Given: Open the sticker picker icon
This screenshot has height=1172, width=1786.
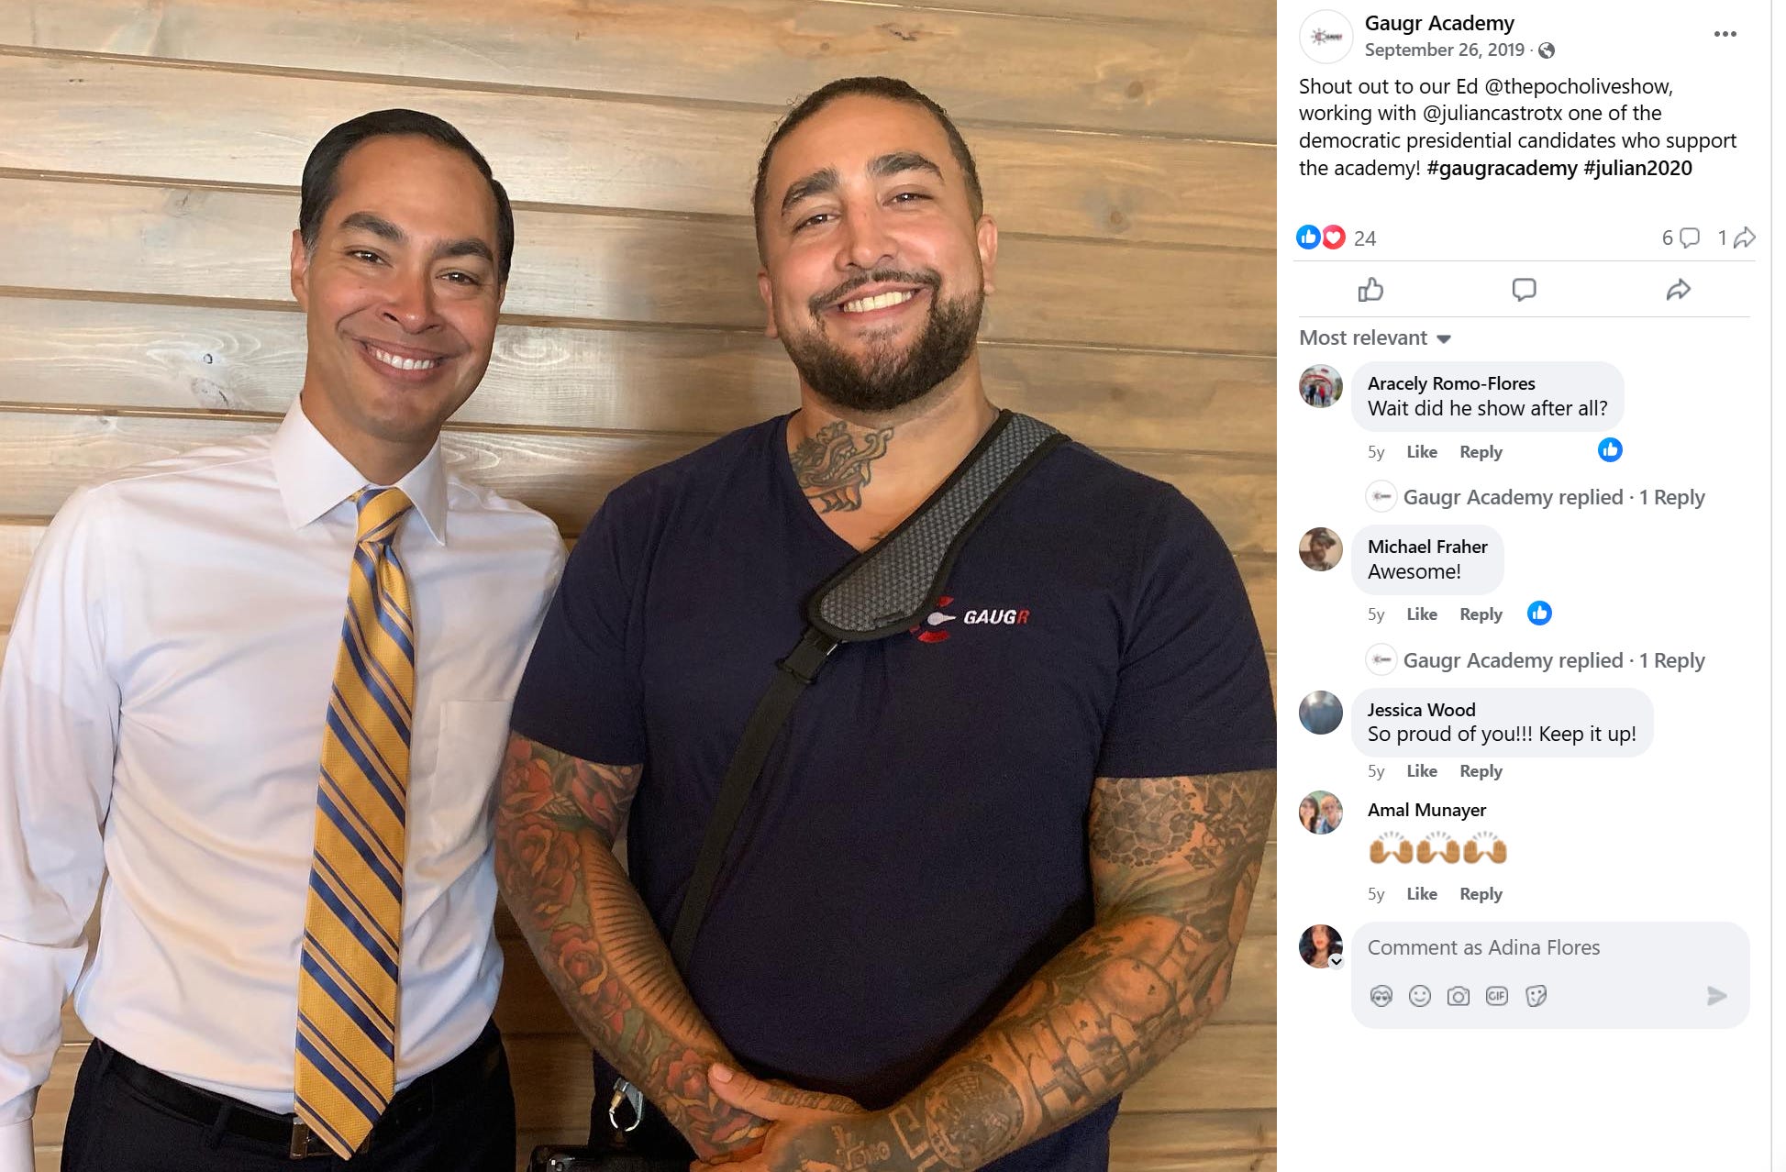Looking at the screenshot, I should (x=1536, y=996).
